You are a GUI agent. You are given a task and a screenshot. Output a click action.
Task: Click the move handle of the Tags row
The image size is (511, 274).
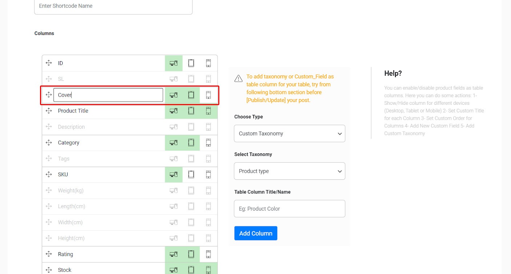(x=49, y=159)
